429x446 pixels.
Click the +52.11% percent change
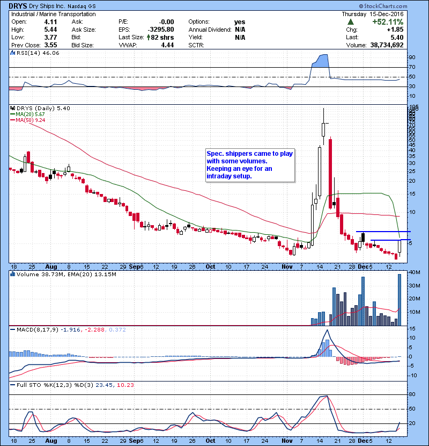click(x=388, y=22)
